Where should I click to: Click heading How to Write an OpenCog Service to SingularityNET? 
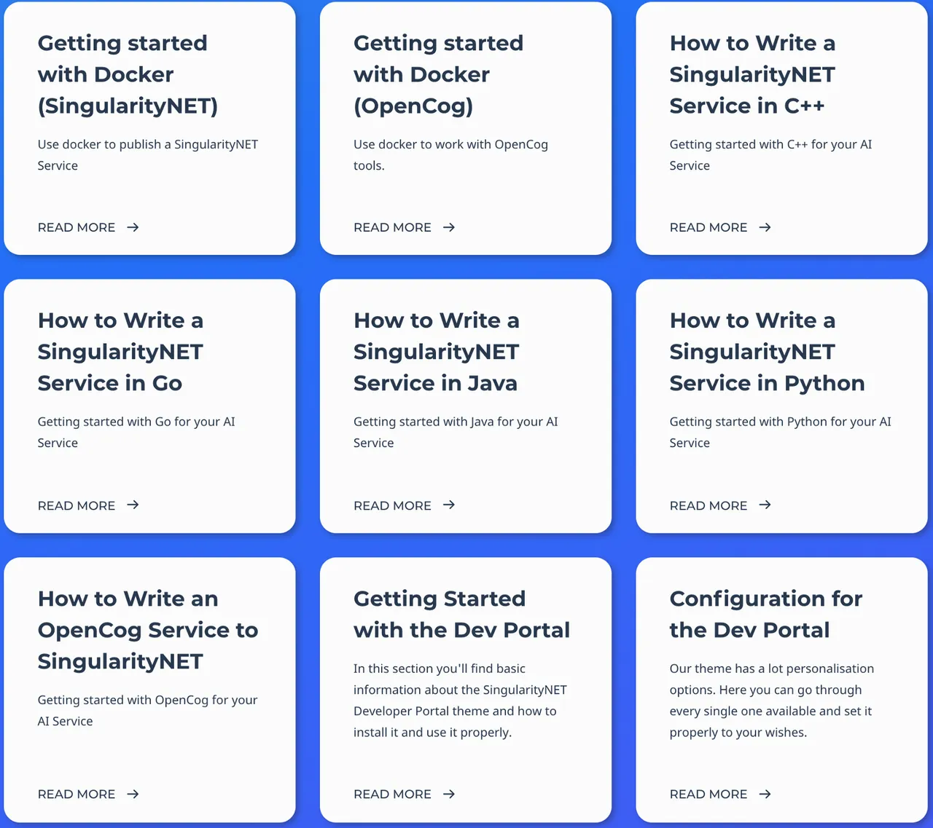(x=148, y=630)
